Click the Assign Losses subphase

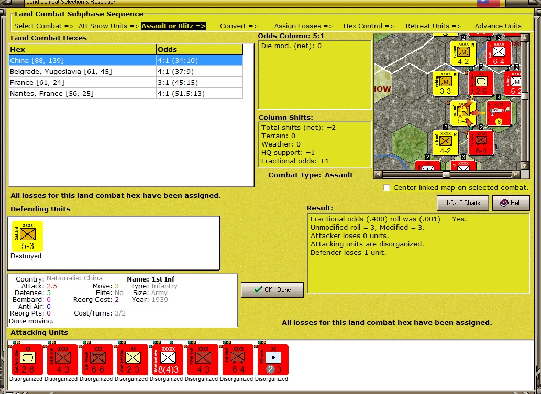[303, 26]
